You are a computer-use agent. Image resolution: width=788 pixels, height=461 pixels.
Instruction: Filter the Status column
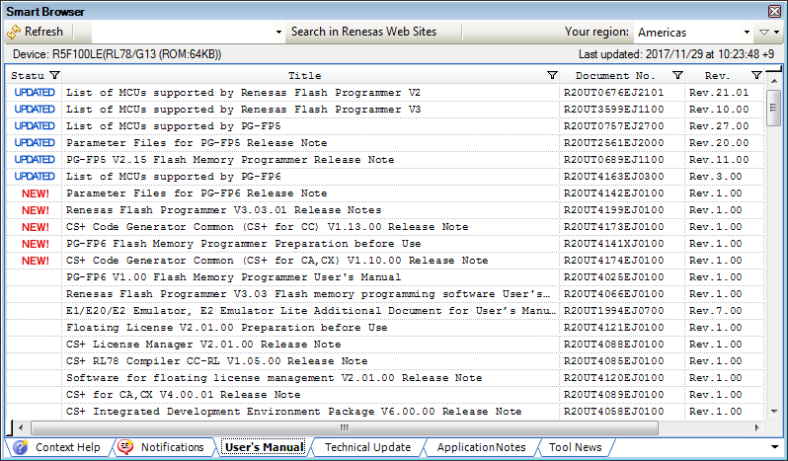point(54,75)
